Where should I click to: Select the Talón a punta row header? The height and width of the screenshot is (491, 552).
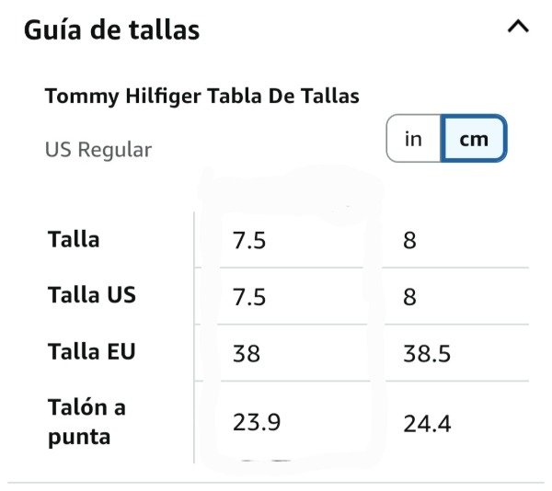click(x=86, y=421)
